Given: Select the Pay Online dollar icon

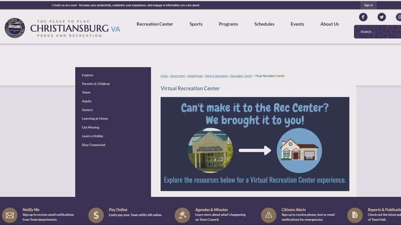Looking at the screenshot, I should [x=96, y=215].
